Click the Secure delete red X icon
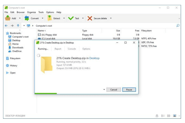 pyautogui.click(x=90, y=18)
